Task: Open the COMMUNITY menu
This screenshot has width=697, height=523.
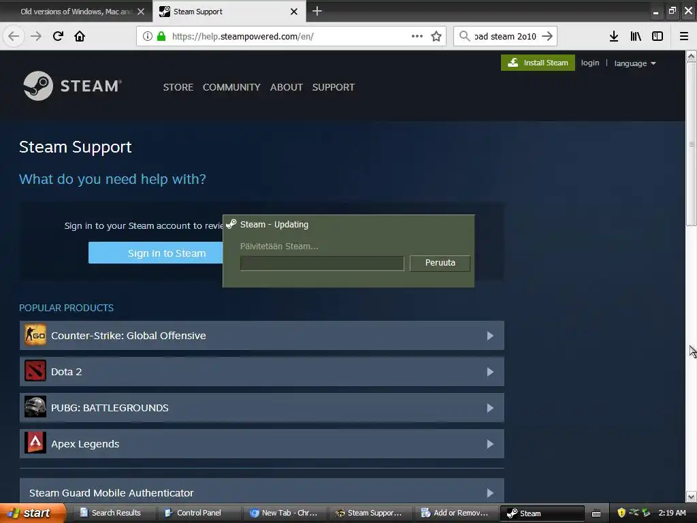Action: pyautogui.click(x=231, y=87)
